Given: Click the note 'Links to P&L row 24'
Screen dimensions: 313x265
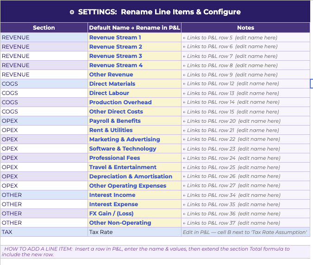Looking at the screenshot, I should click(245, 158).
